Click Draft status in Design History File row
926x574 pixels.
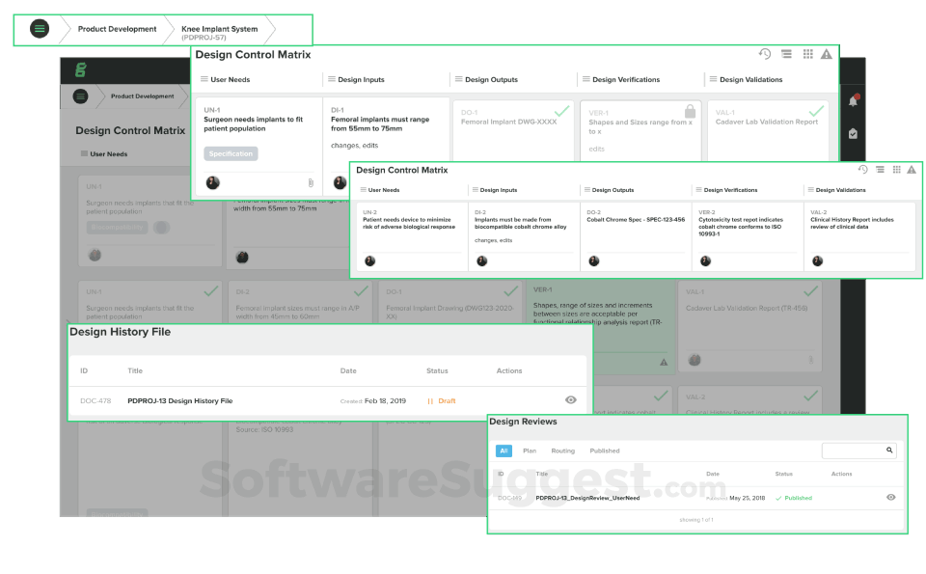pyautogui.click(x=442, y=400)
